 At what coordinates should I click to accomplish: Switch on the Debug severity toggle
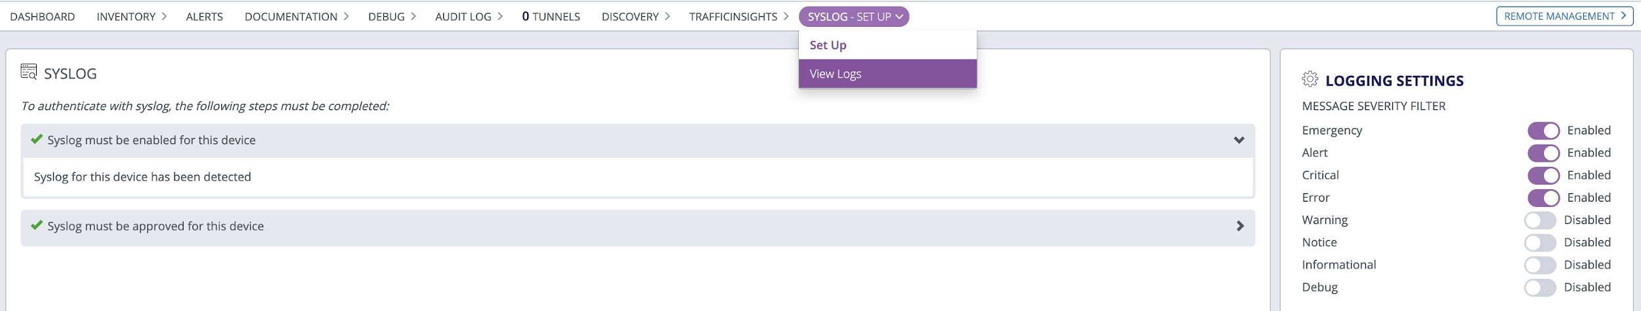(x=1540, y=287)
